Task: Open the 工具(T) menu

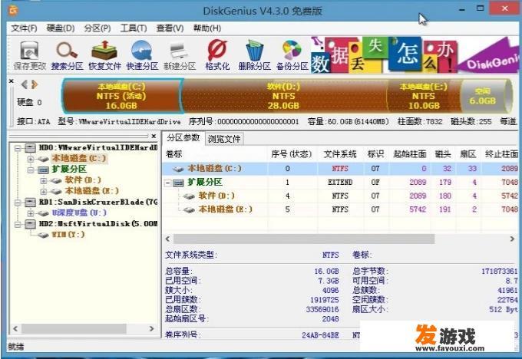Action: 134,28
